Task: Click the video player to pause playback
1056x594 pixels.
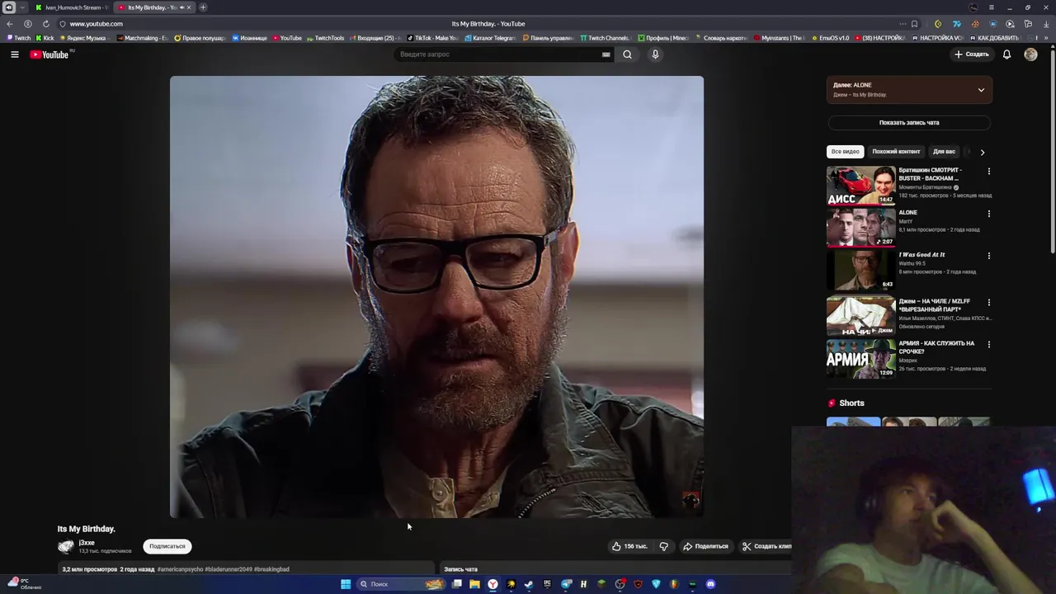Action: (x=436, y=297)
